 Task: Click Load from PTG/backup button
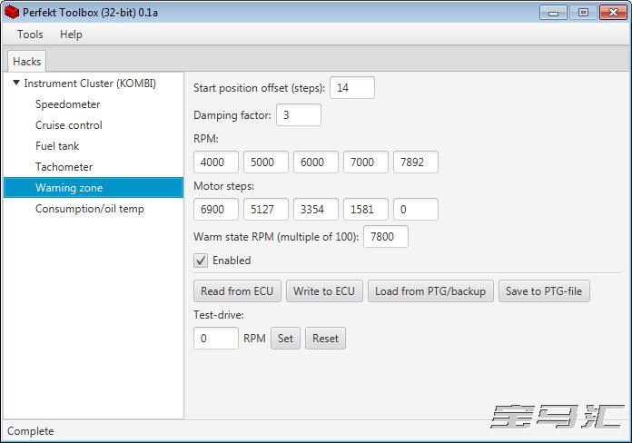430,291
